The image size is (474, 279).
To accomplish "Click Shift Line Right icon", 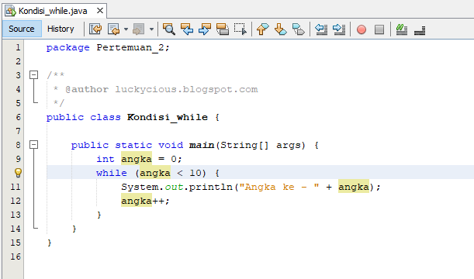I will pyautogui.click(x=339, y=29).
